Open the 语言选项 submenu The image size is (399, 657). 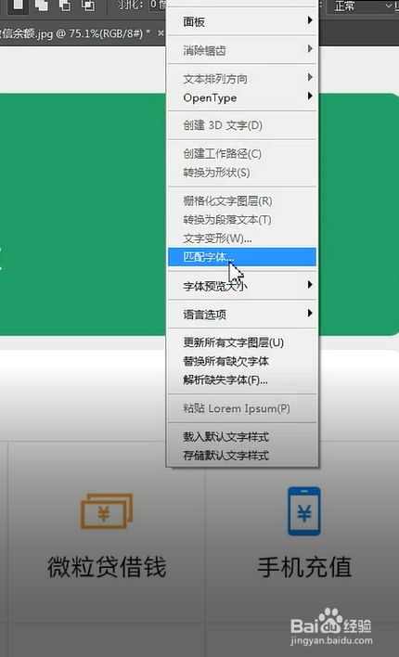coord(242,315)
